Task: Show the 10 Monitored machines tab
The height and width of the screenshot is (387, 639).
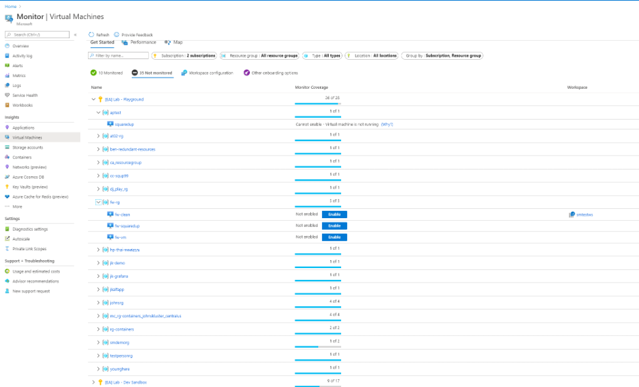Action: tap(106, 73)
